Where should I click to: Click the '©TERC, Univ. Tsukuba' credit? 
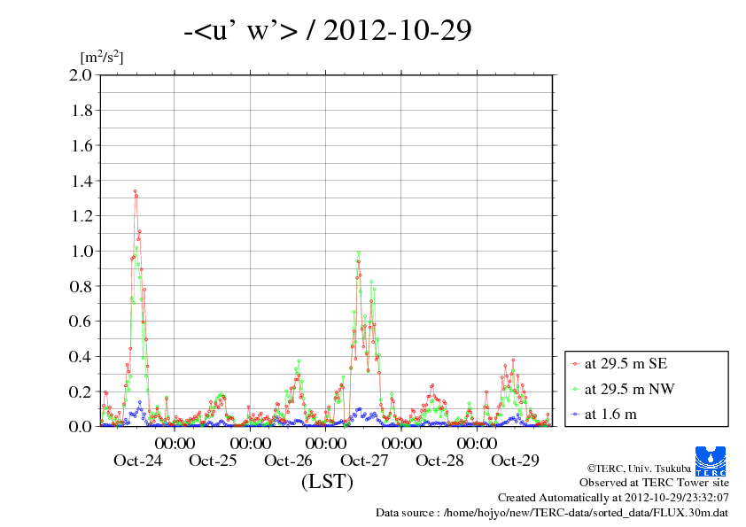[x=639, y=469]
